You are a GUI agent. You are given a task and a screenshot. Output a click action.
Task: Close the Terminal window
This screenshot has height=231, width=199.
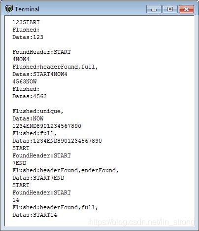[186, 9]
